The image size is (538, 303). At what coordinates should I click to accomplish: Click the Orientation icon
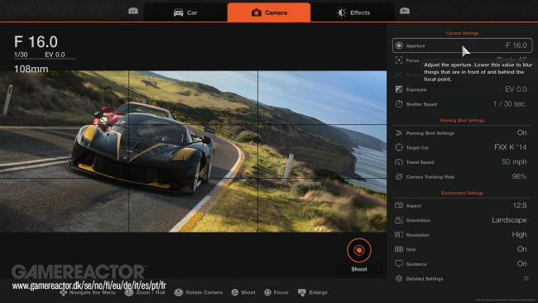pos(399,220)
